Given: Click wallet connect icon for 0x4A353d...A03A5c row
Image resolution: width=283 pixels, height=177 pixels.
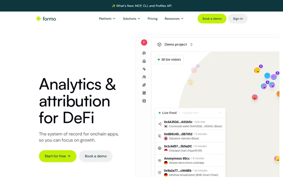Looking at the screenshot, I should [x=160, y=124].
